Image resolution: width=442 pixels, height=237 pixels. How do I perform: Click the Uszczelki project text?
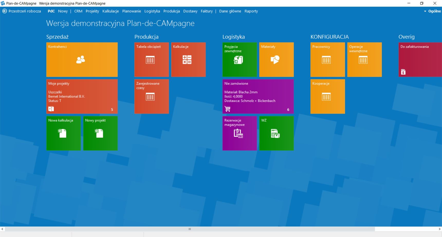(x=55, y=92)
